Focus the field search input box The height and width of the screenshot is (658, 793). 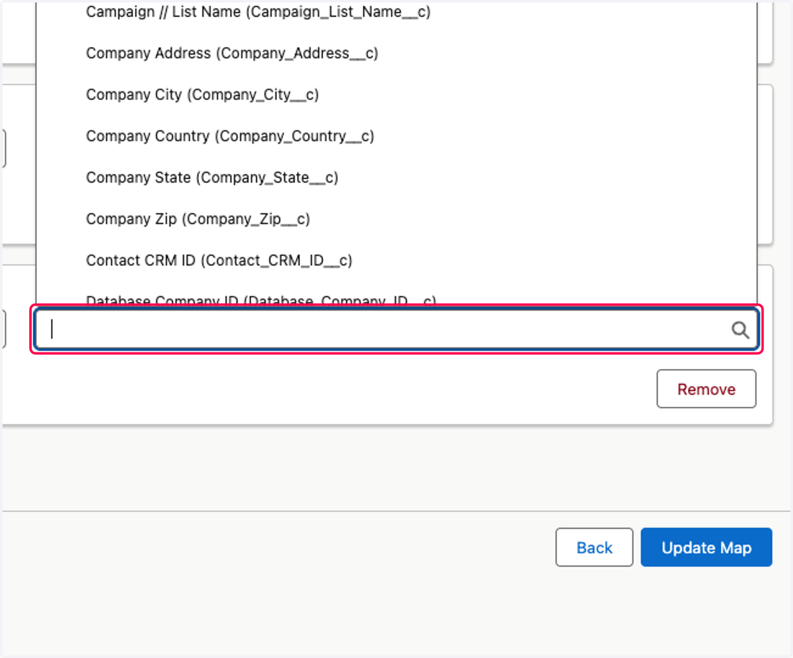(x=397, y=329)
